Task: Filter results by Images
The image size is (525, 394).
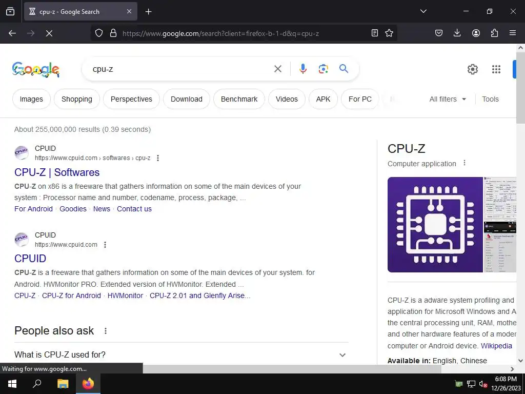Action: pyautogui.click(x=31, y=99)
